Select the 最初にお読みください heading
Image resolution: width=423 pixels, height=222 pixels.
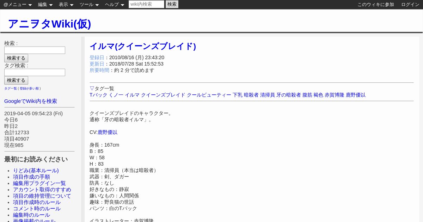[36, 159]
